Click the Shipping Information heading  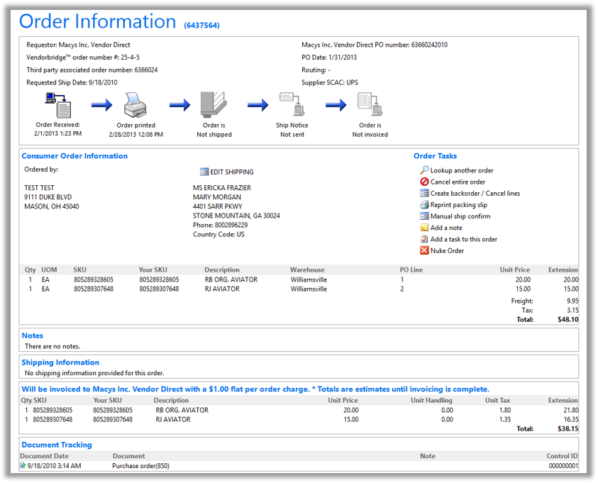click(x=60, y=362)
